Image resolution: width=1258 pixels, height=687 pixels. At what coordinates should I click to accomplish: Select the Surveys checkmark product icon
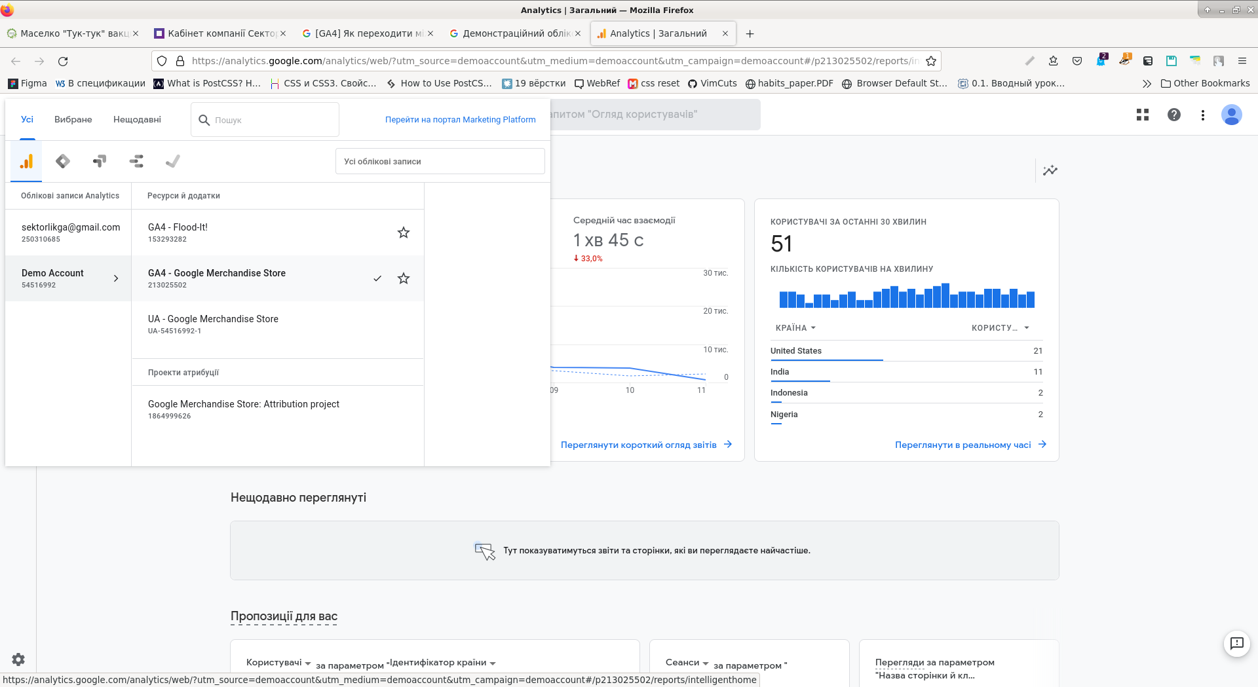tap(173, 160)
